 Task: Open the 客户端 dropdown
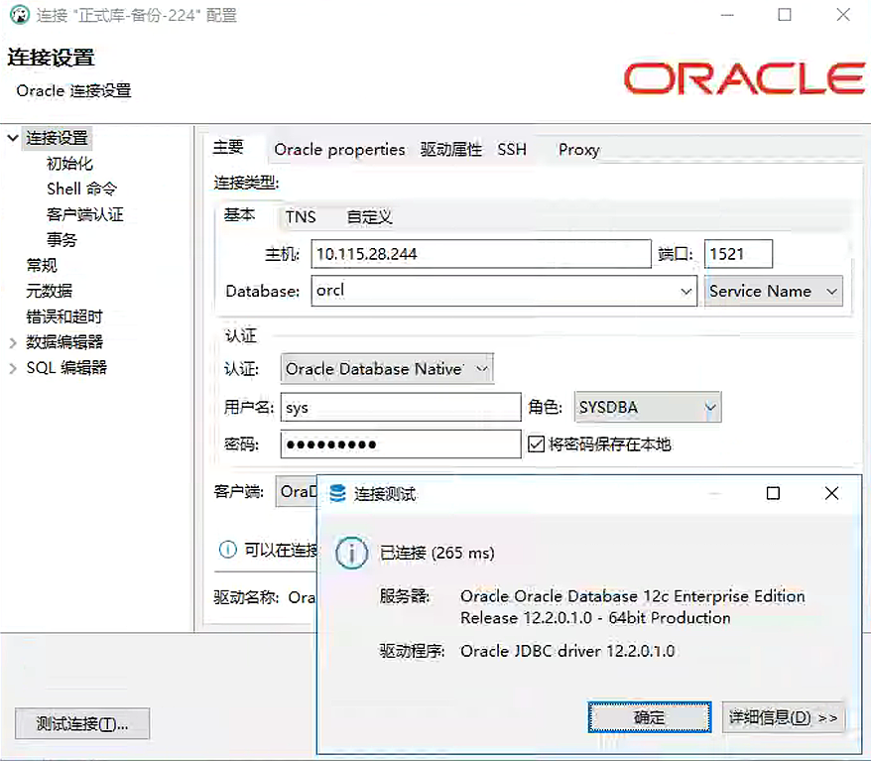pos(296,491)
